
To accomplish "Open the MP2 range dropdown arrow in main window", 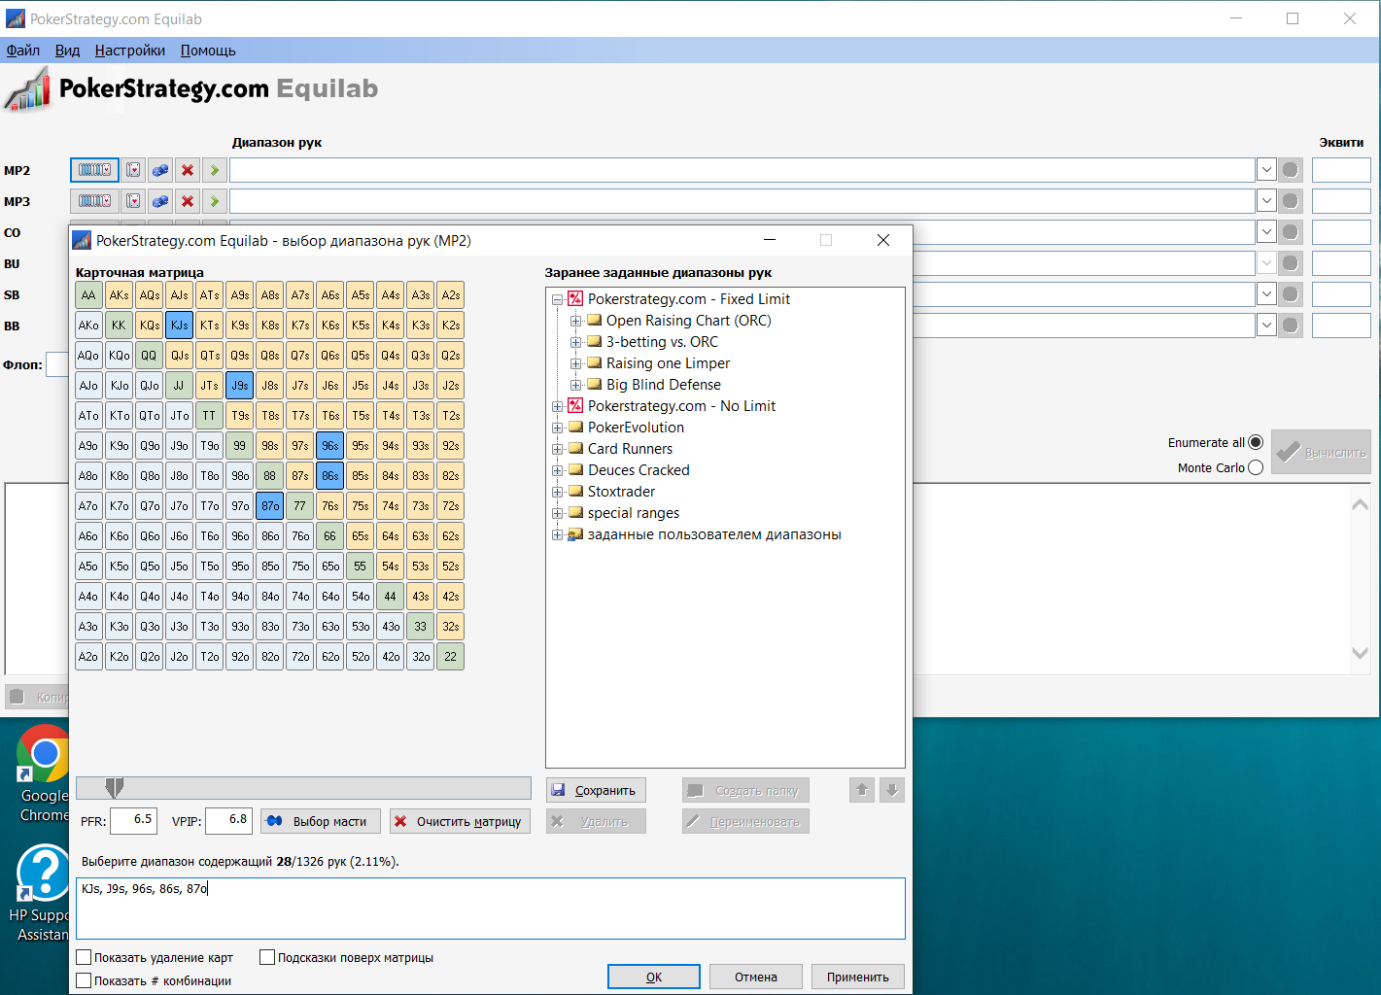I will coord(1266,170).
